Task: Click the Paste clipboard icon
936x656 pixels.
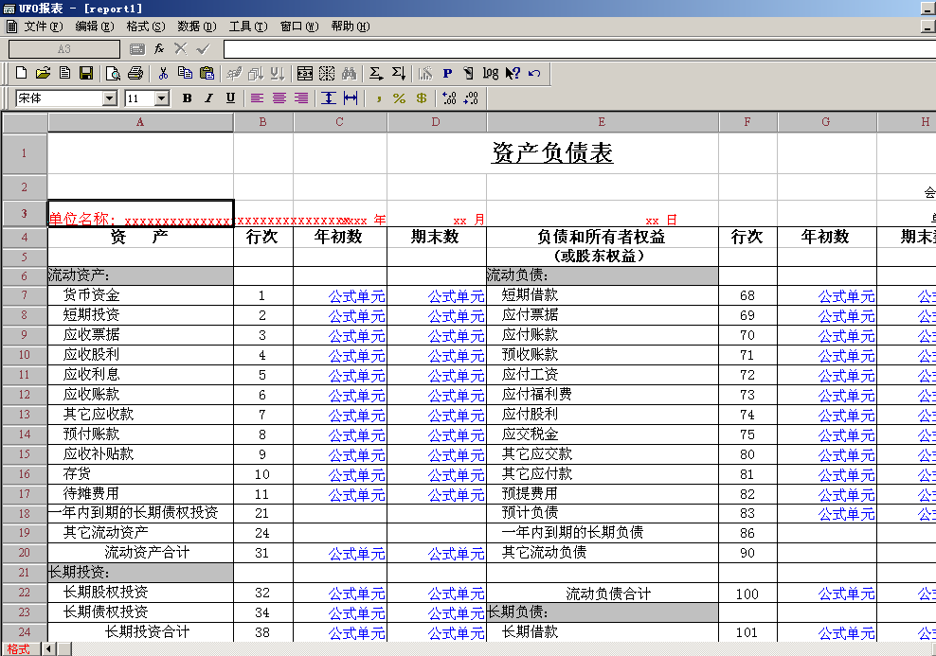Action: 207,73
